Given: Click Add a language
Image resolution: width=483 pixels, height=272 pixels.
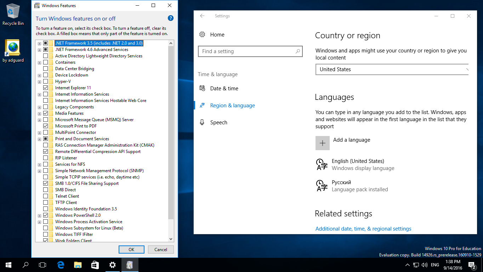Looking at the screenshot, I should [x=352, y=140].
